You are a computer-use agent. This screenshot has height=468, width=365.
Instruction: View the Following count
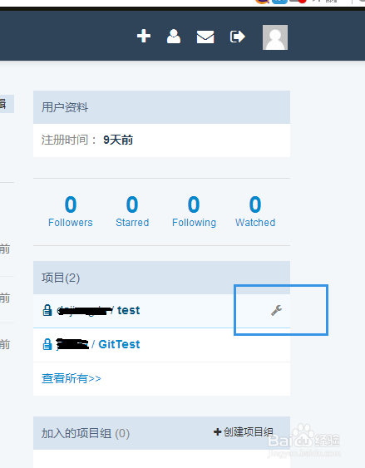coord(194,211)
